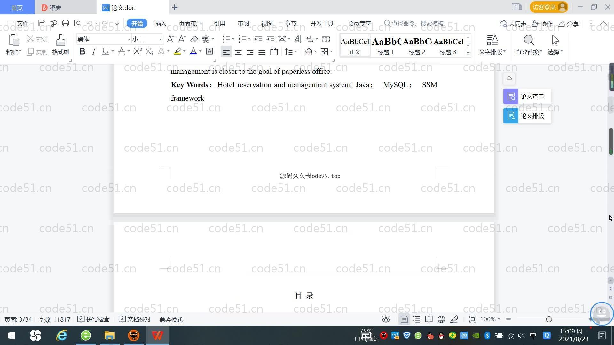
Task: Click the Save icon in quick toolbar
Action: coord(42,23)
